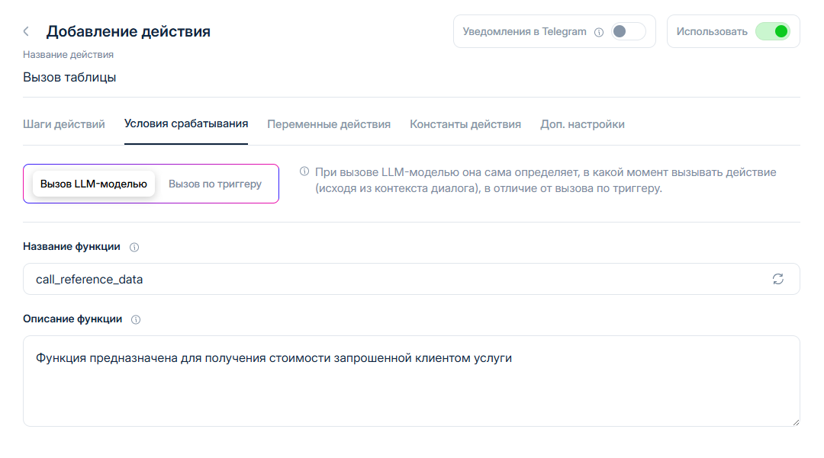Click action name field 'Вызов таблицы'
This screenshot has width=824, height=458.
pos(69,77)
